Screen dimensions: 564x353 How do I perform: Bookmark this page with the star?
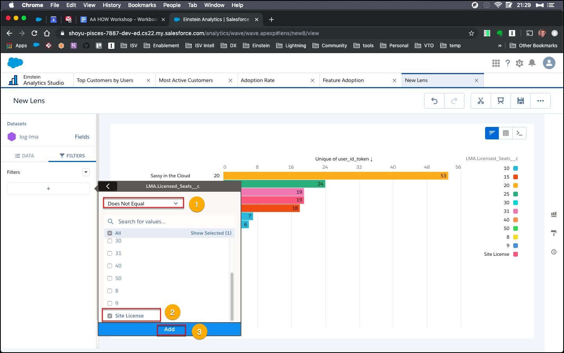(x=471, y=33)
